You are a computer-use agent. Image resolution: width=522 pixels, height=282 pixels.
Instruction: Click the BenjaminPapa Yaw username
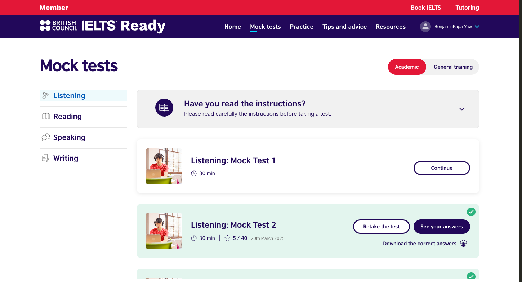tap(453, 27)
